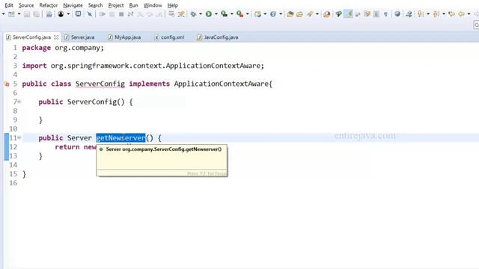Toggle Show Whitespace Characters pilcrow icon
Screen dimensions: 479x269
pos(386,14)
